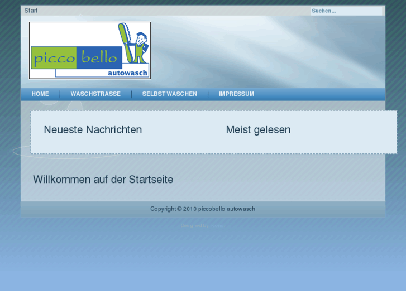Image resolution: width=406 pixels, height=304 pixels.
Task: Navigate to the IMPRESSUM page
Action: [x=237, y=94]
